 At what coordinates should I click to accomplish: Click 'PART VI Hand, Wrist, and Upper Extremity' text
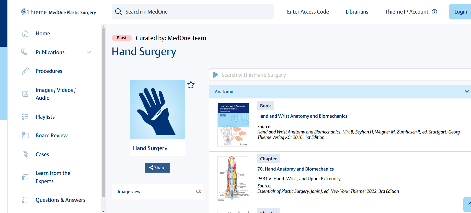coord(299,179)
